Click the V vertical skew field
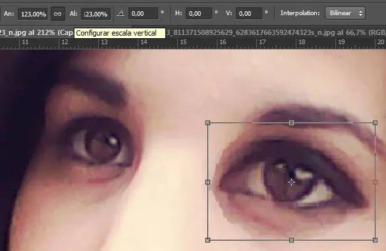 249,13
